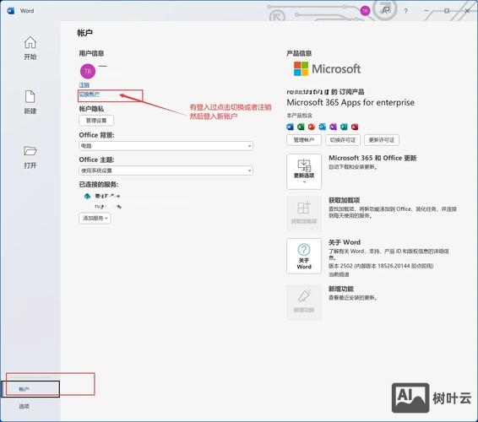
Task: Expand the 更新选项 update options button
Action: click(304, 171)
